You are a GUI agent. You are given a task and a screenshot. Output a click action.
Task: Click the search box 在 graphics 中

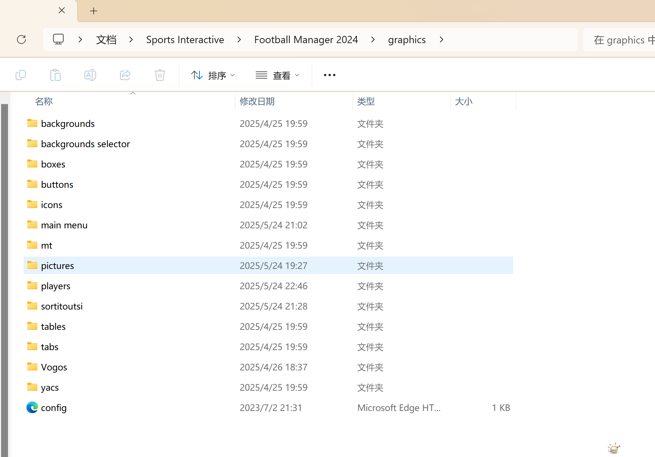(x=619, y=40)
